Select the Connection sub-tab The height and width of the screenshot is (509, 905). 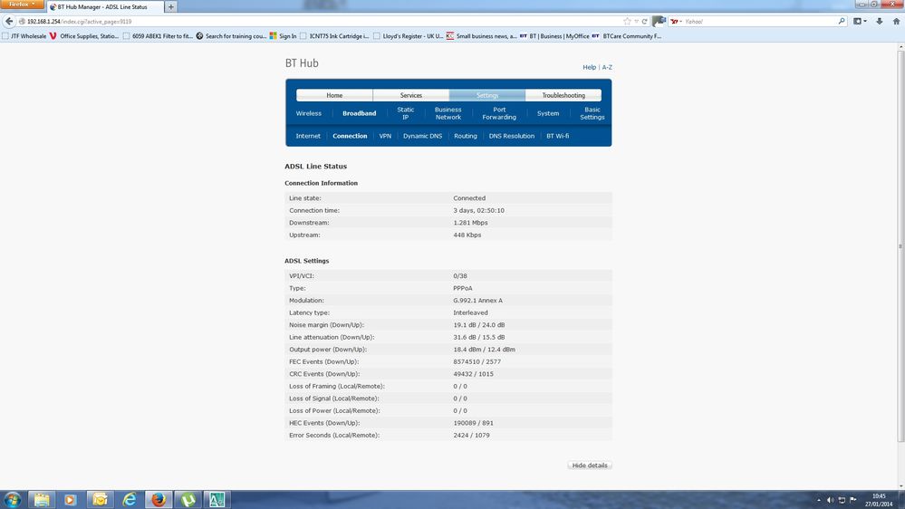point(350,136)
